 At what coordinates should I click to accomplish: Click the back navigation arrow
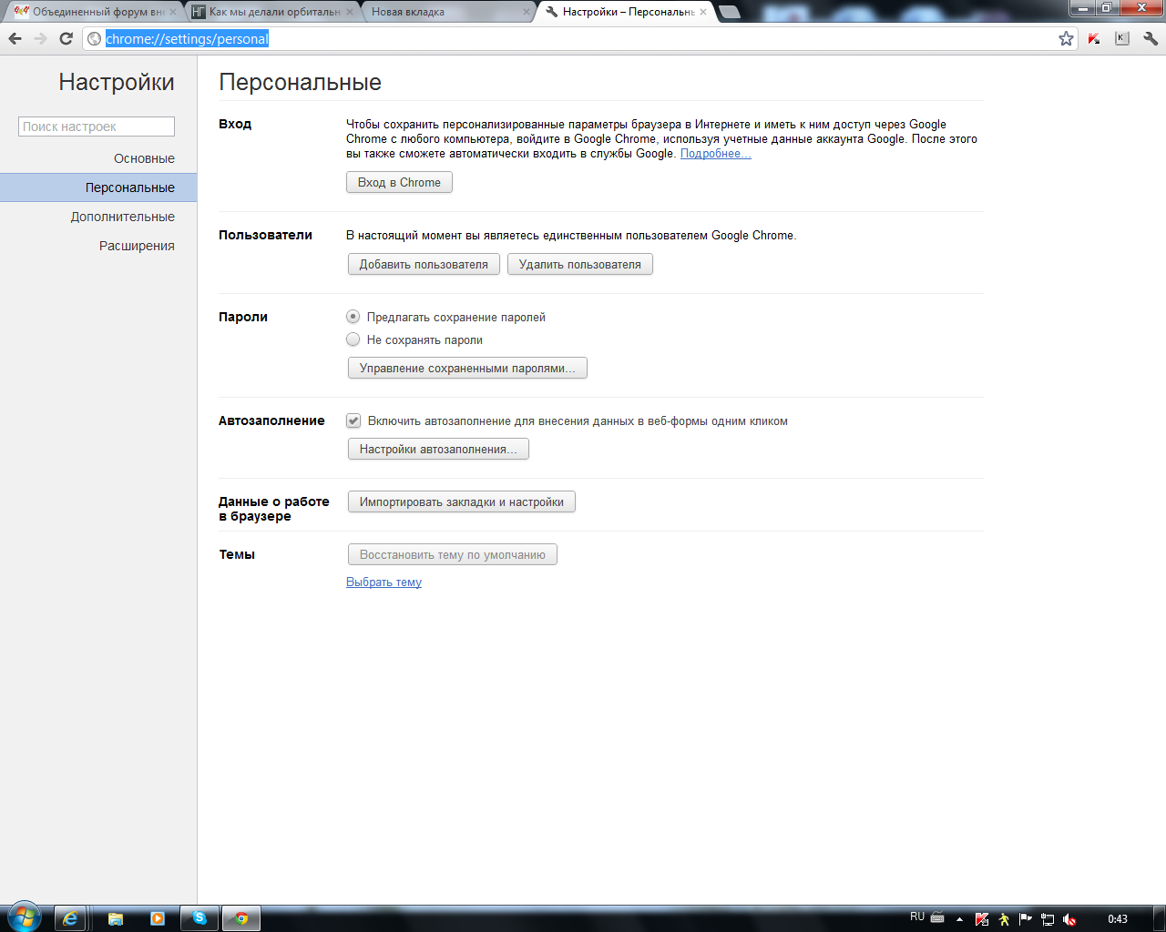coord(15,38)
